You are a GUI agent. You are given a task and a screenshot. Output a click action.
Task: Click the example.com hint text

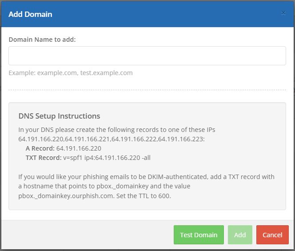pyautogui.click(x=70, y=73)
